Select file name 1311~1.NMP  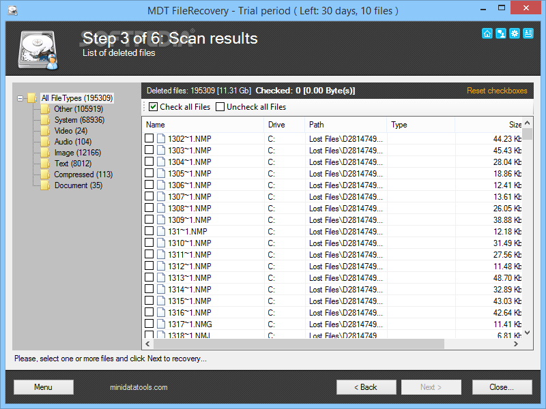tap(190, 254)
